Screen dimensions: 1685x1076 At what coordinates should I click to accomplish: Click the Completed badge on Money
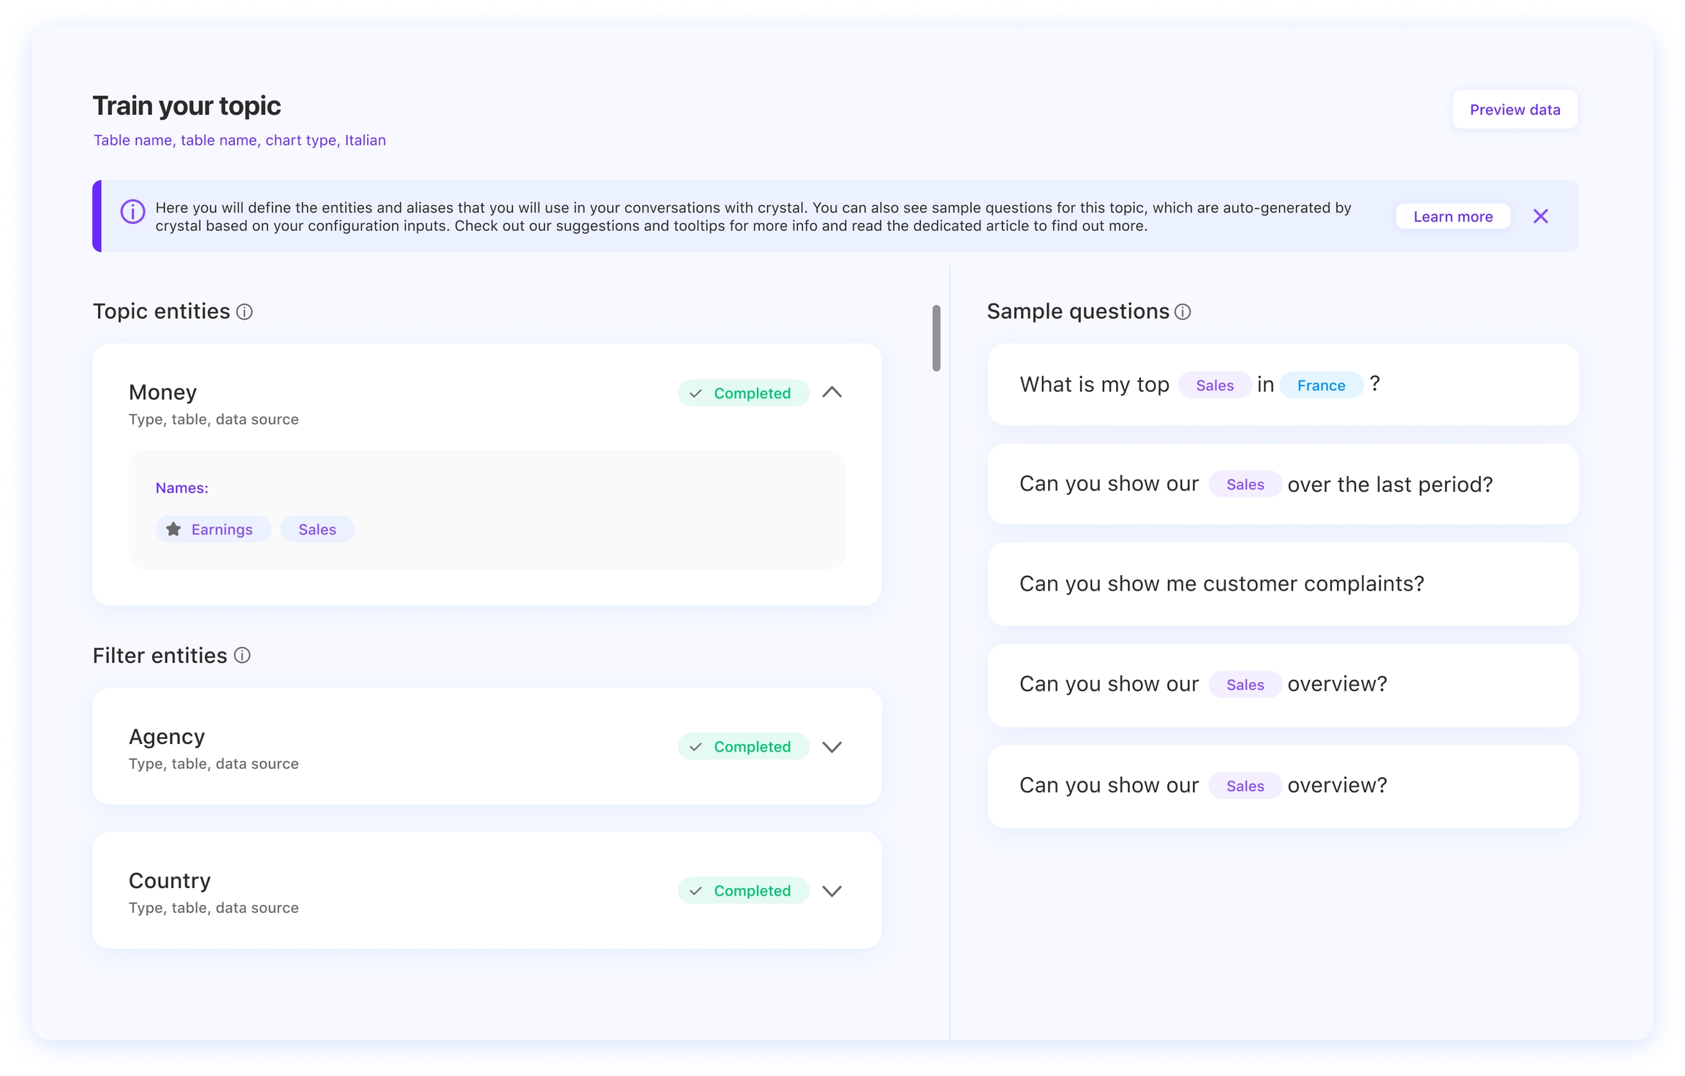743,393
